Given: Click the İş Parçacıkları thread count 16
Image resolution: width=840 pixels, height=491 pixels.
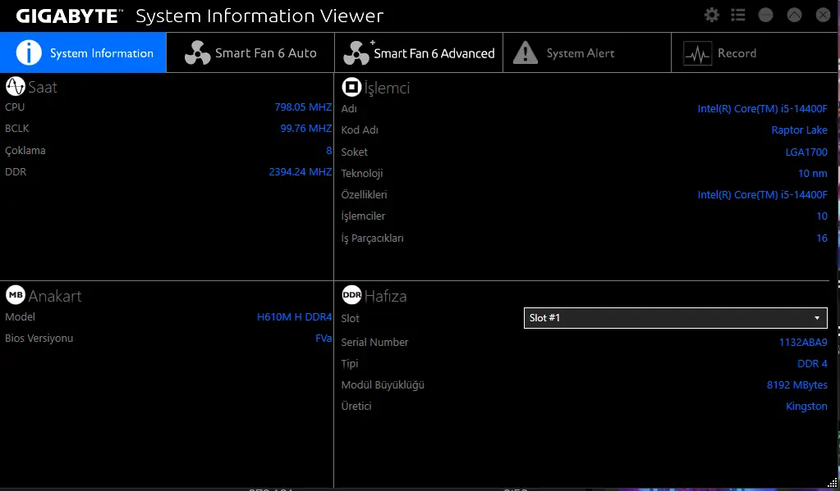Looking at the screenshot, I should (822, 238).
